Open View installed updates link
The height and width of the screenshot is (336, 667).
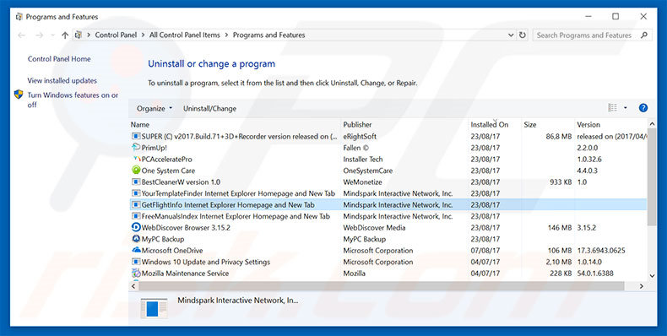click(62, 80)
